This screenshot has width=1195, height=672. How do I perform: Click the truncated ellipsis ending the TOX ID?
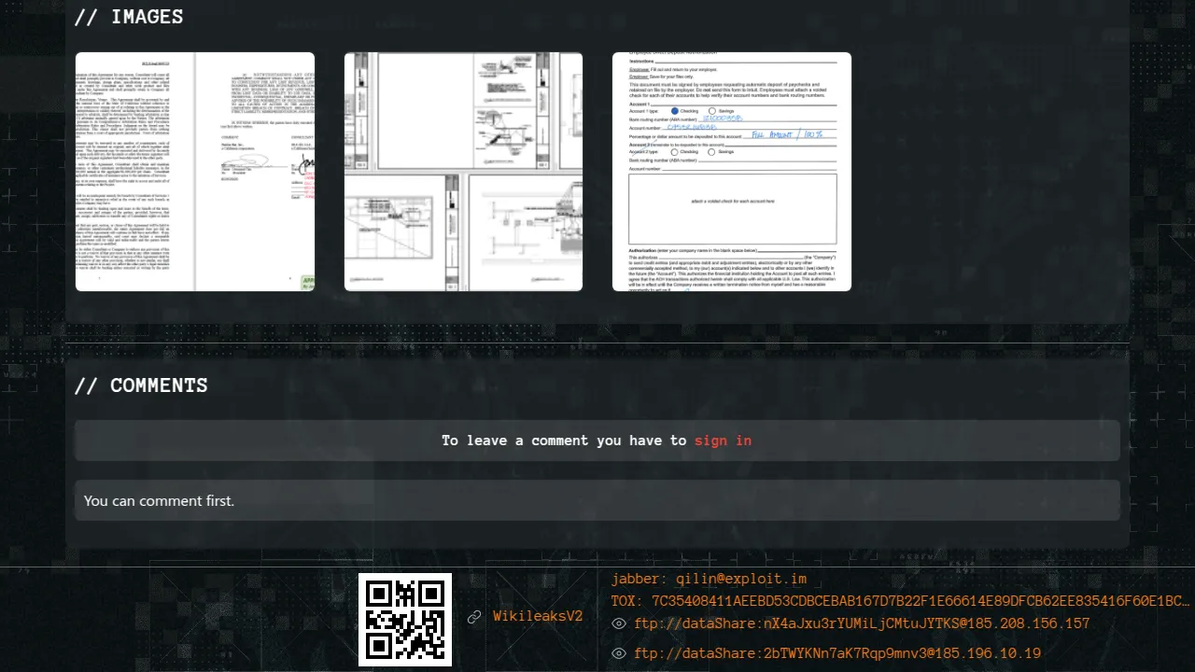click(1182, 601)
